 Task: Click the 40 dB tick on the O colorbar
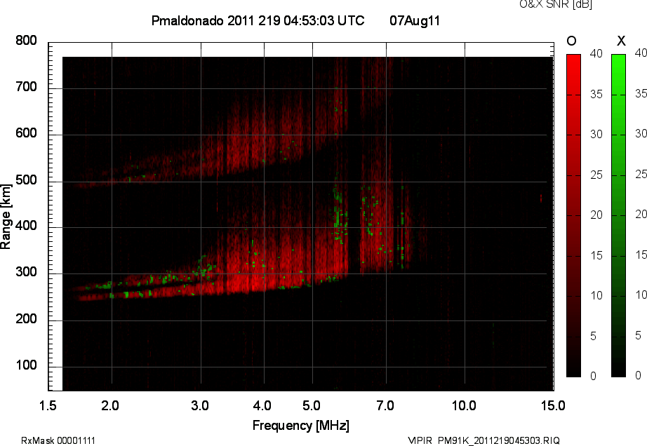click(x=596, y=53)
